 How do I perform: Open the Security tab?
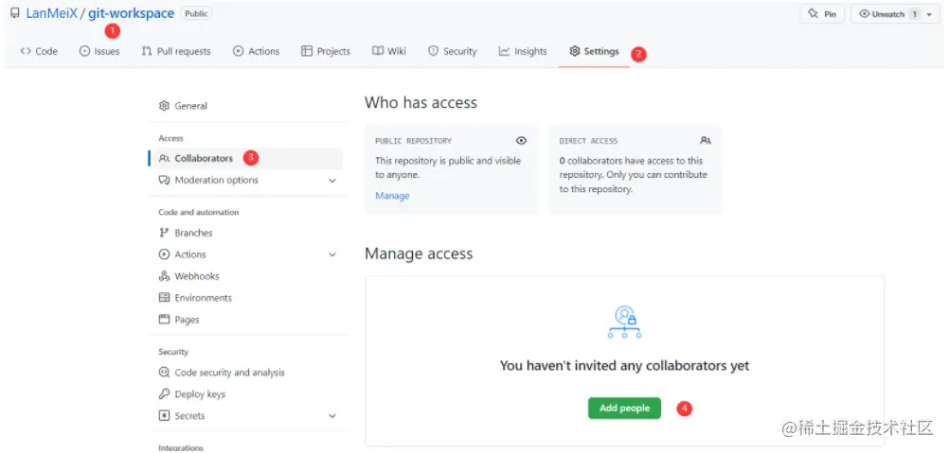(x=452, y=51)
